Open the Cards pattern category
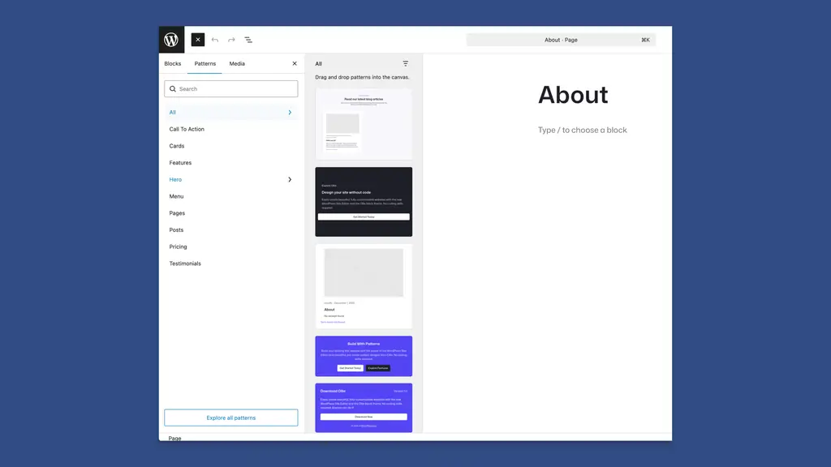This screenshot has width=831, height=467. 231,146
